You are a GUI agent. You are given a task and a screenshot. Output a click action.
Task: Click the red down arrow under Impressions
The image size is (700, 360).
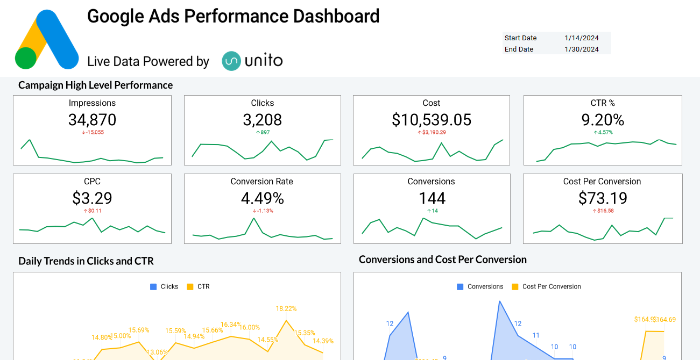click(83, 133)
